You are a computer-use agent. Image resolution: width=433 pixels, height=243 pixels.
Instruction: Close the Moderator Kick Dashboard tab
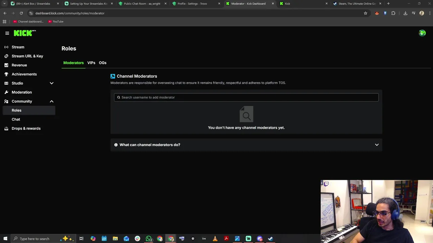pos(273,3)
